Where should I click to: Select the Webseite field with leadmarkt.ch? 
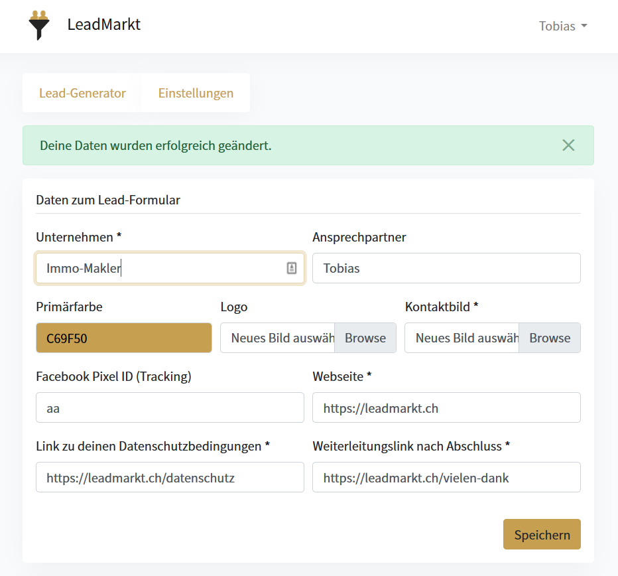pyautogui.click(x=446, y=407)
